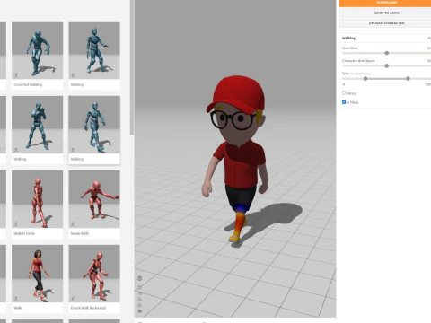Click the 'Trim' label text
The width and height of the screenshot is (431, 323).
point(346,74)
